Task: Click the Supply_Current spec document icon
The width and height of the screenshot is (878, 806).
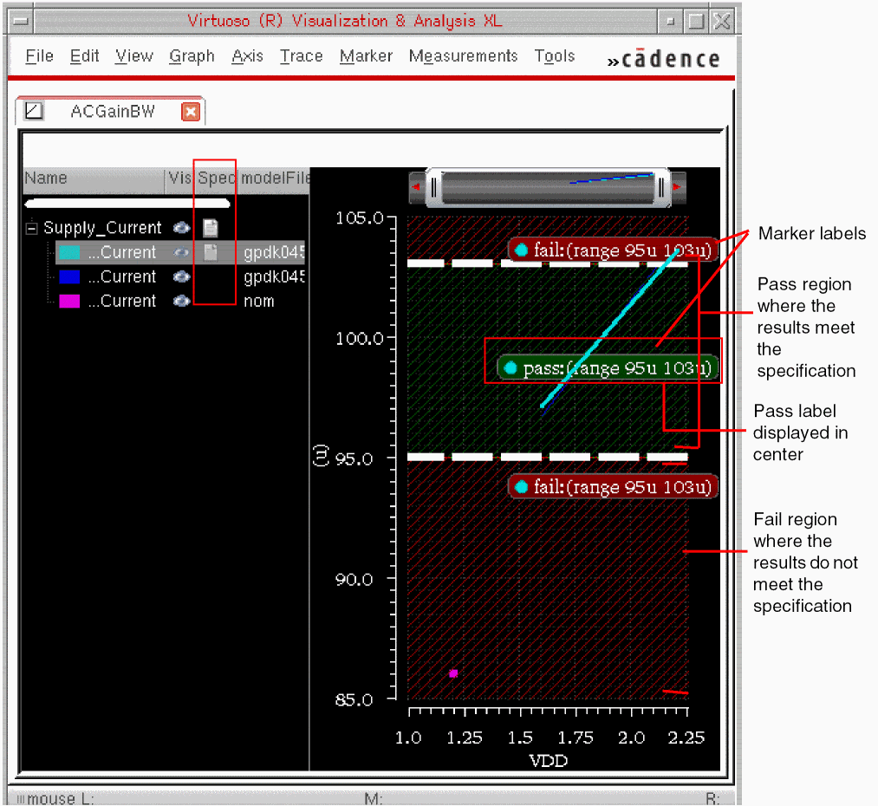Action: (210, 228)
